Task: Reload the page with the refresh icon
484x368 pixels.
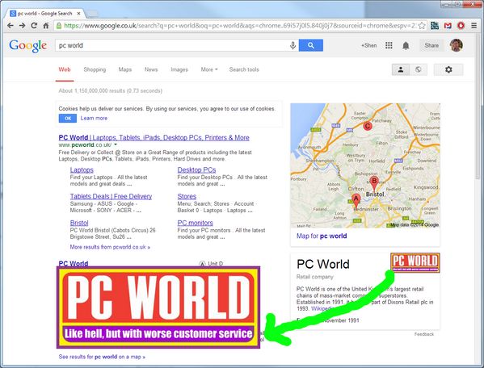Action: coord(34,26)
